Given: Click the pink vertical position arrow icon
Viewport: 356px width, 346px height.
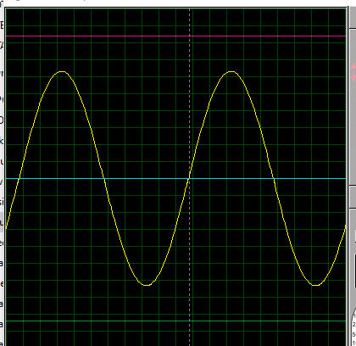Looking at the screenshot, I should 353,72.
